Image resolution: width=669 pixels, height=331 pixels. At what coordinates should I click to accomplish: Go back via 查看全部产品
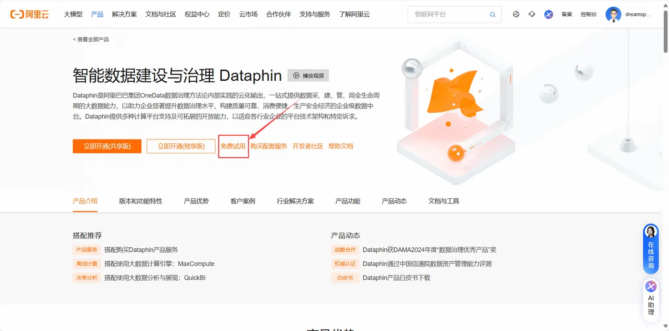click(91, 39)
